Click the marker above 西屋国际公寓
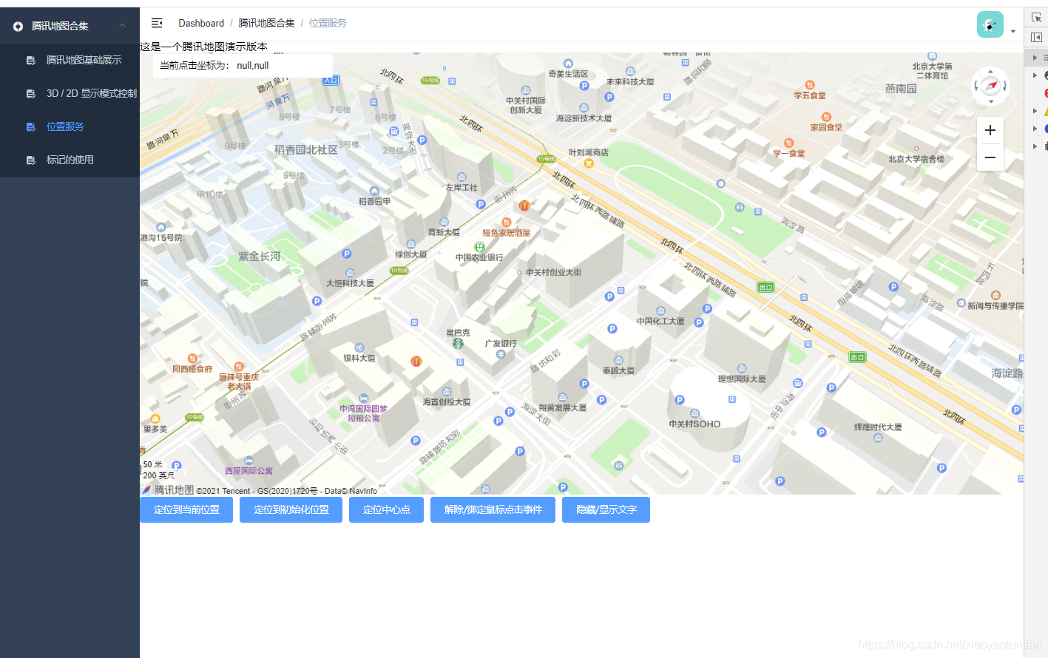This screenshot has height=658, width=1048. pyautogui.click(x=249, y=461)
